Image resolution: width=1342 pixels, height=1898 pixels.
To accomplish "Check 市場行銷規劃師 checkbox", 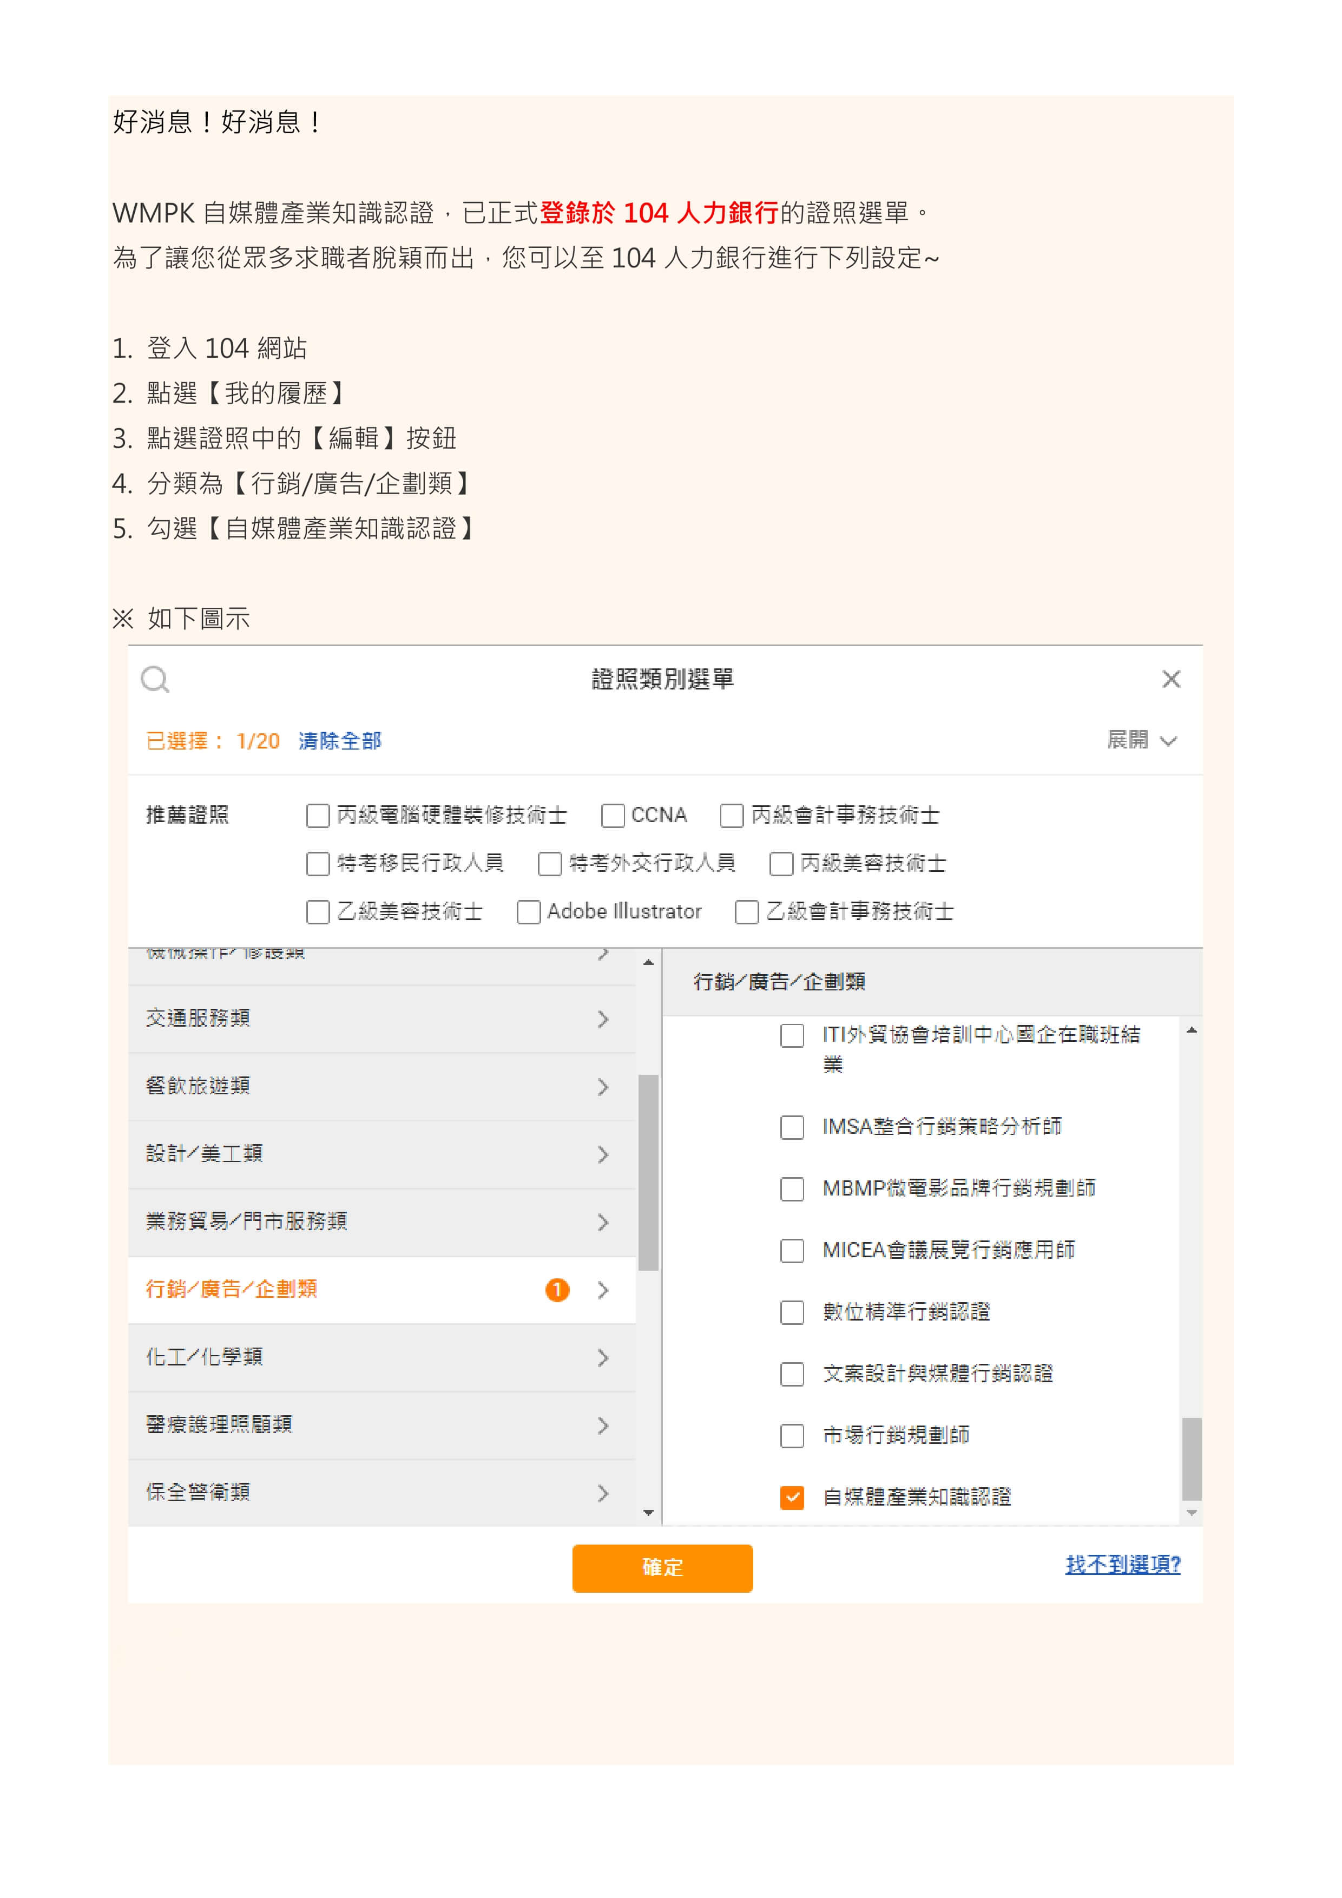I will pyautogui.click(x=792, y=1436).
